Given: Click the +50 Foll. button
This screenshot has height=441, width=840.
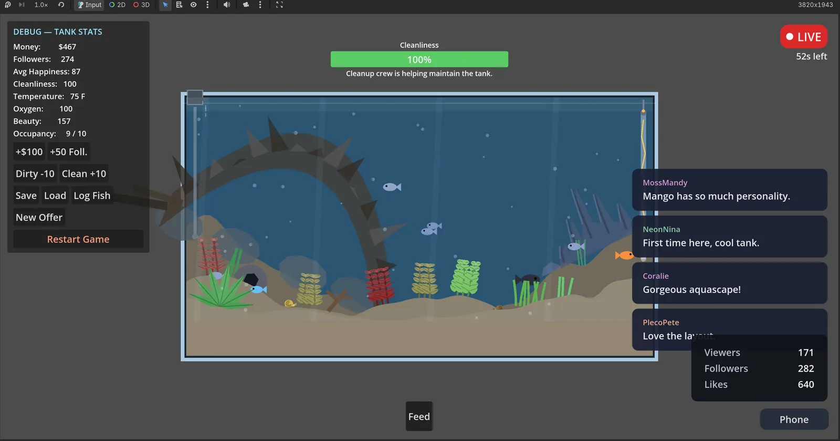Looking at the screenshot, I should tap(69, 152).
